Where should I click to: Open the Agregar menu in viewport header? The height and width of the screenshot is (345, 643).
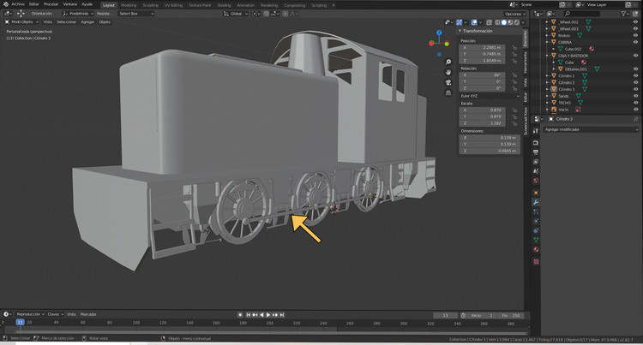87,22
